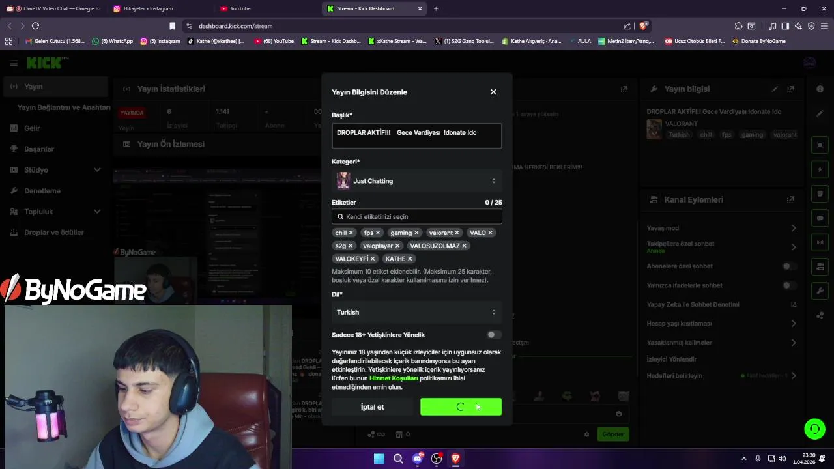Screen dimensions: 834x469
Task: Open browser extensions puzzle icon
Action: pos(738,26)
